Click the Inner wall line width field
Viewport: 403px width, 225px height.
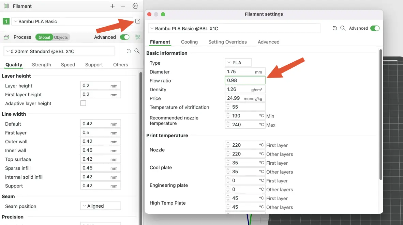point(101,150)
